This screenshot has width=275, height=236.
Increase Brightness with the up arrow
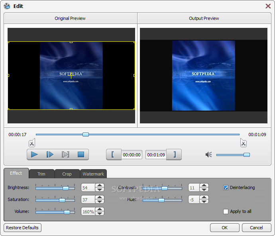tap(100, 185)
